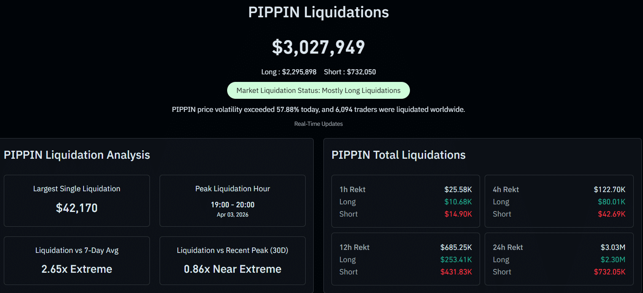Click the PIPPIN Liquidation Analysis heading
The width and height of the screenshot is (643, 293).
[x=77, y=155]
